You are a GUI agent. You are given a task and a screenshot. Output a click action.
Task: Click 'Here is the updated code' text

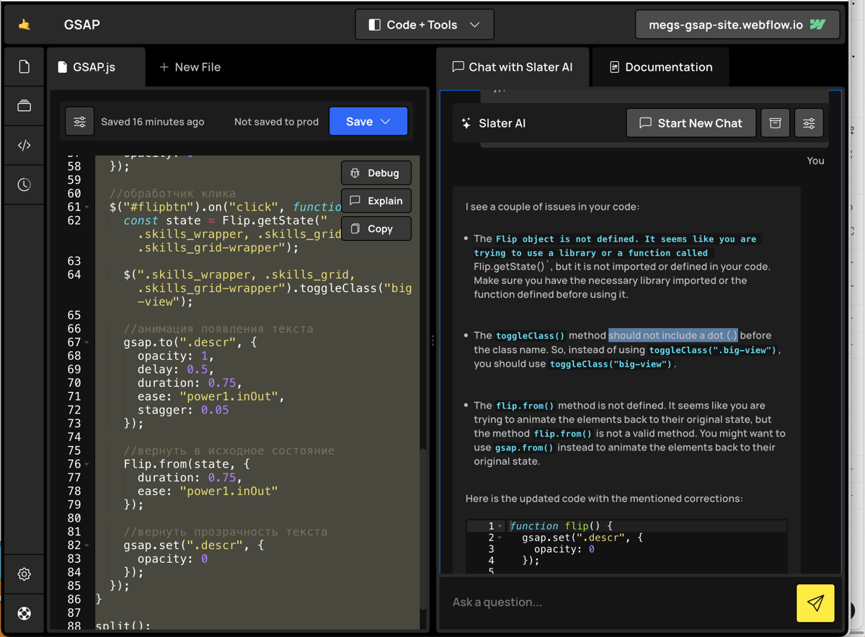click(604, 498)
